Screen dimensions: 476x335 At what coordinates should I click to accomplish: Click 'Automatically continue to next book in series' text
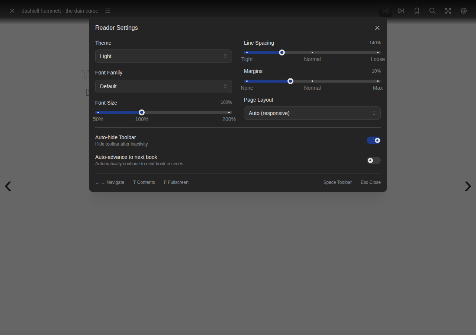point(139,164)
